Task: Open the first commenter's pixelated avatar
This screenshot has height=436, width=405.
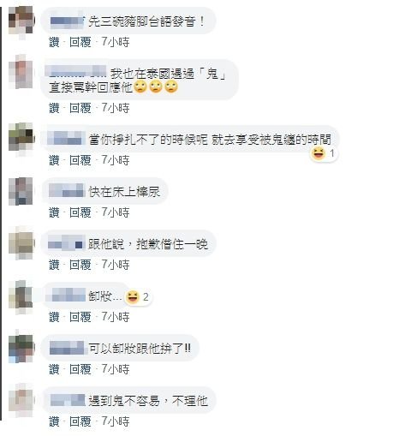Action: click(21, 21)
